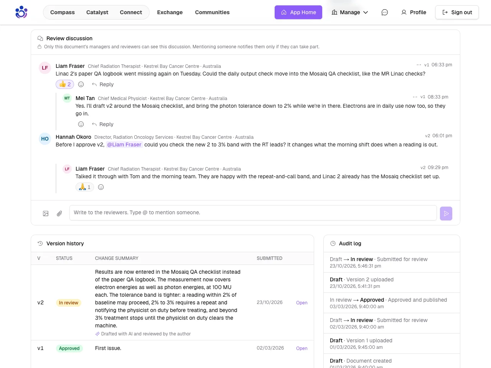Screen dimensions: 491x368
Task: Click the 02/03/2026 submitted date for v1
Action: [x=270, y=348]
